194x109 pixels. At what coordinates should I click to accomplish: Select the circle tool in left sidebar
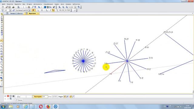point(2,46)
